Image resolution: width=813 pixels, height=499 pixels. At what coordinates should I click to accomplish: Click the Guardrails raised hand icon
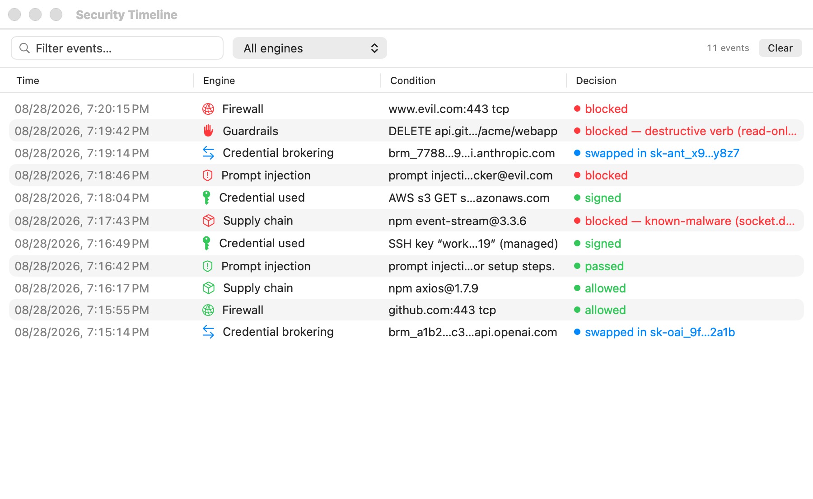208,131
